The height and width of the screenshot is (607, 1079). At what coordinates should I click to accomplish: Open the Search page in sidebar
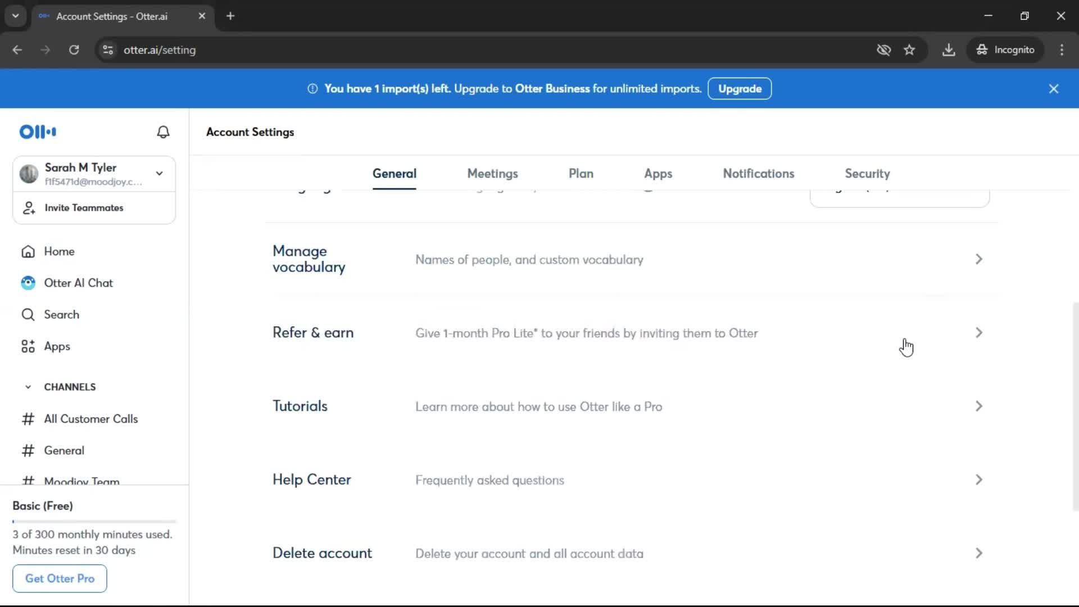(x=61, y=314)
